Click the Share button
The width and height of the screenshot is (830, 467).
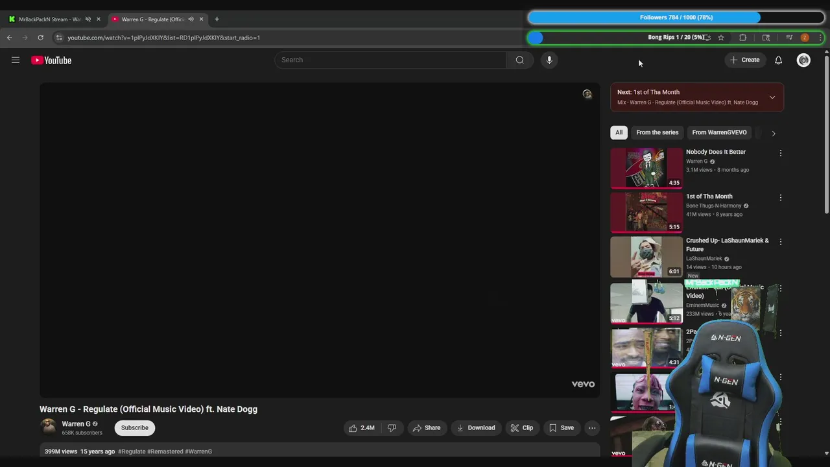(427, 428)
